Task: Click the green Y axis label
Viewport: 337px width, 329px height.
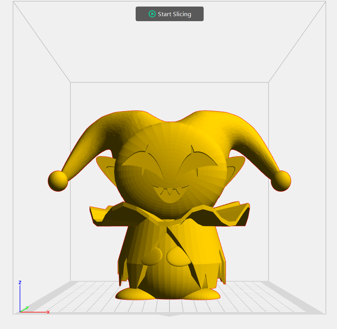Action: [x=27, y=307]
